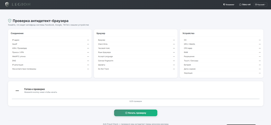Select the Батарея row
This screenshot has width=271, height=125.
222,65
